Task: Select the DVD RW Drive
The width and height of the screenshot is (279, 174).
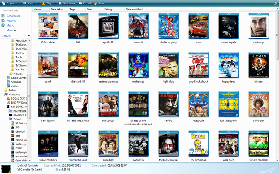Action: tap(17, 103)
